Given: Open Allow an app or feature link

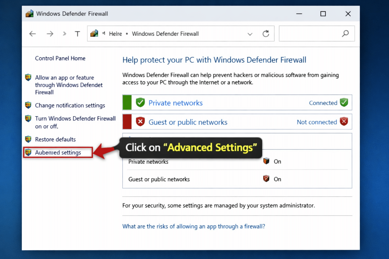Looking at the screenshot, I should click(x=69, y=85).
